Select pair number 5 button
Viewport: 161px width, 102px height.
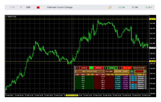(x=133, y=84)
